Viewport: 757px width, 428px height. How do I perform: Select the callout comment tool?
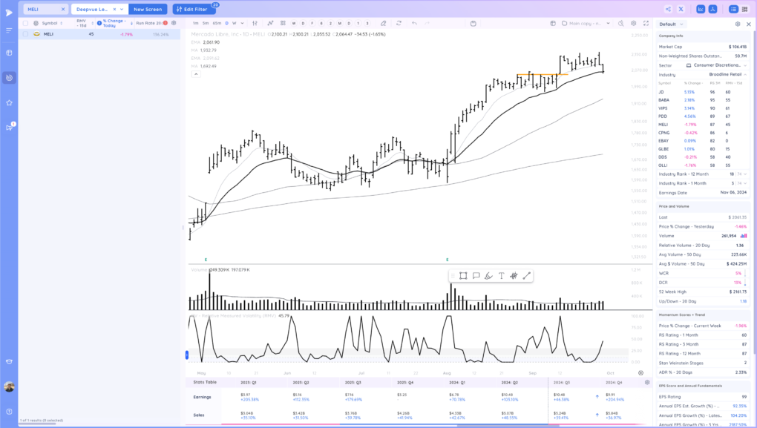pyautogui.click(x=476, y=276)
